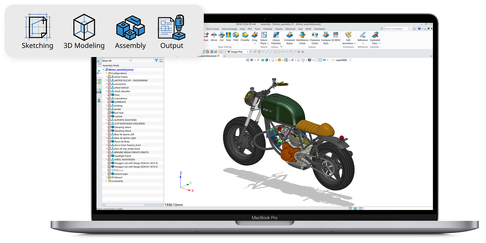Click the Constraint Status icon
Screen dimensions: 486x243
coord(289,35)
